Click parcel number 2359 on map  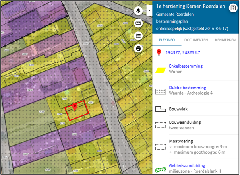(x=100, y=25)
